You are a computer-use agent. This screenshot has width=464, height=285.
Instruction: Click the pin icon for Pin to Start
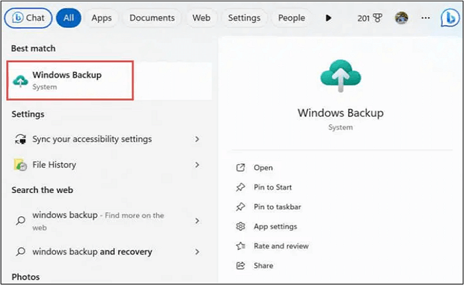[241, 187]
